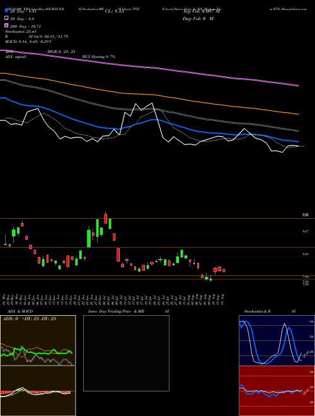Click the 'ADX: 0 +DY: 25 -DY: 25' readout
The image size is (315, 416).
pos(30,319)
